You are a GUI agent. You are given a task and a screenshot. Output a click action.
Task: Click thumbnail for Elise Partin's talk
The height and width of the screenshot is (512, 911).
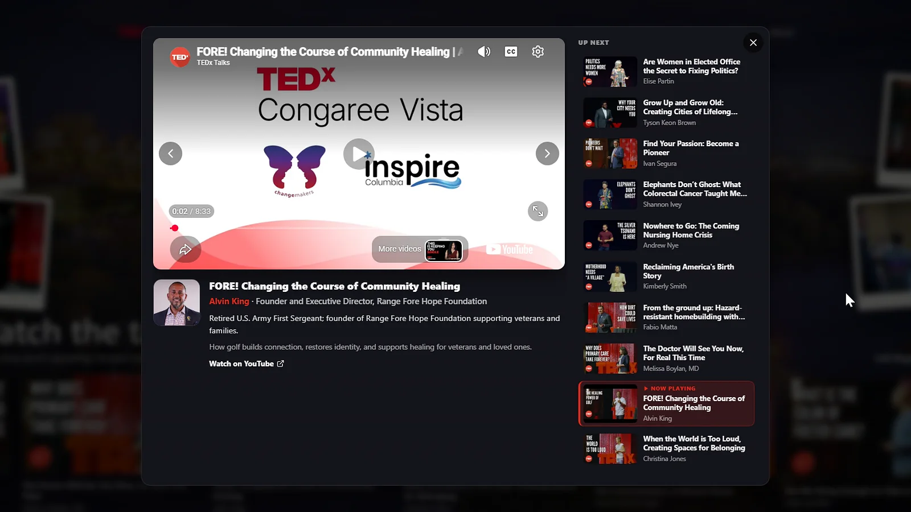click(610, 72)
